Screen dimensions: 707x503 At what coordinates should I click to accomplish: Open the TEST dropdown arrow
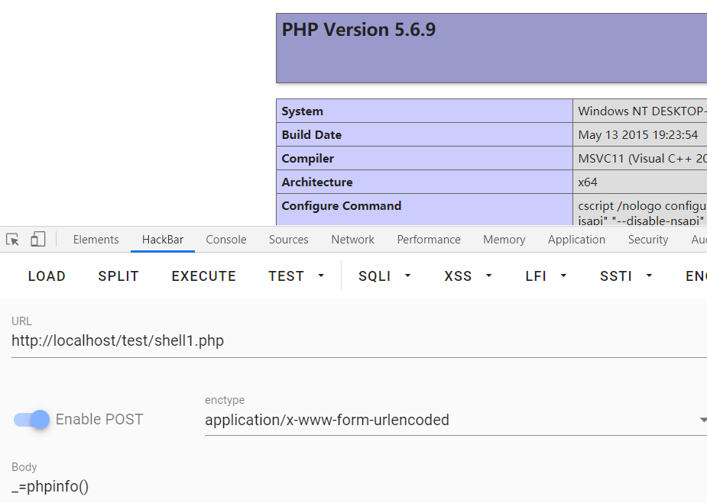(x=321, y=276)
